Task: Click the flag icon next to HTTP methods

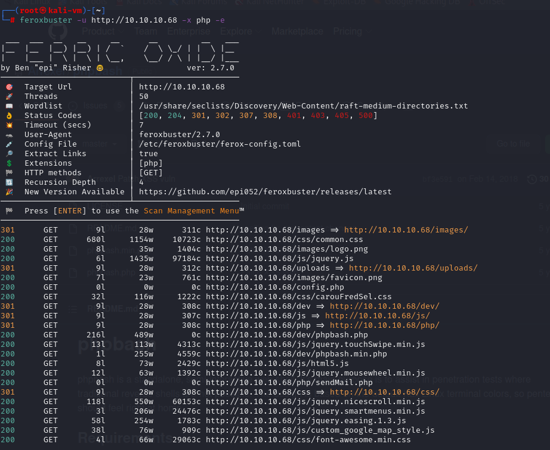Action: pos(8,173)
